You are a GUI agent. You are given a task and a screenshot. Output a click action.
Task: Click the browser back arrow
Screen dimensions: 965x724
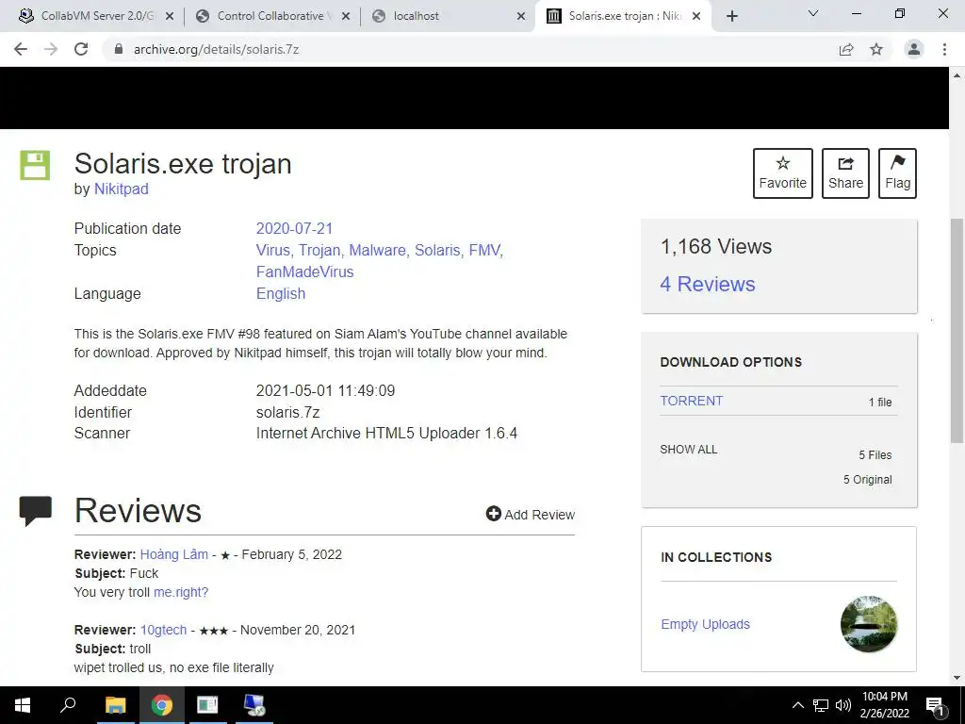pos(21,49)
